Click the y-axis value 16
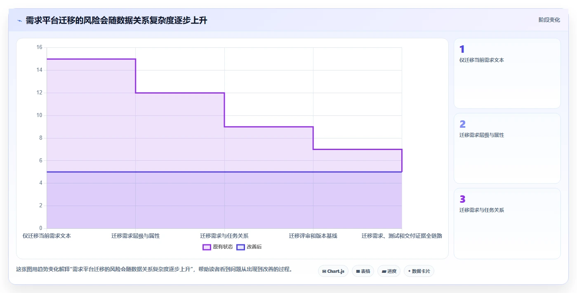This screenshot has height=293, width=577. tap(40, 47)
